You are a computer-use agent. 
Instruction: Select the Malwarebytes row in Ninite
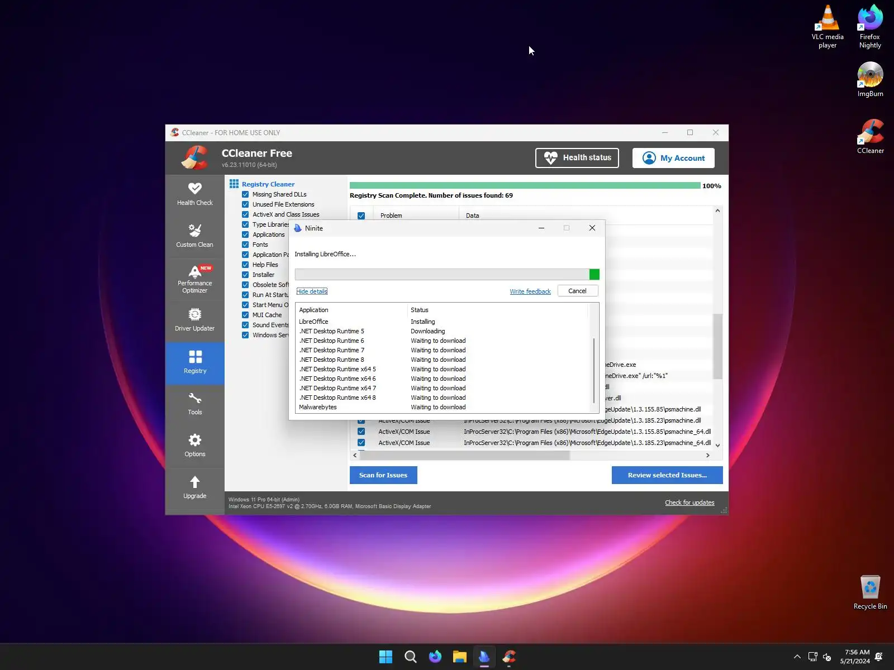(442, 407)
